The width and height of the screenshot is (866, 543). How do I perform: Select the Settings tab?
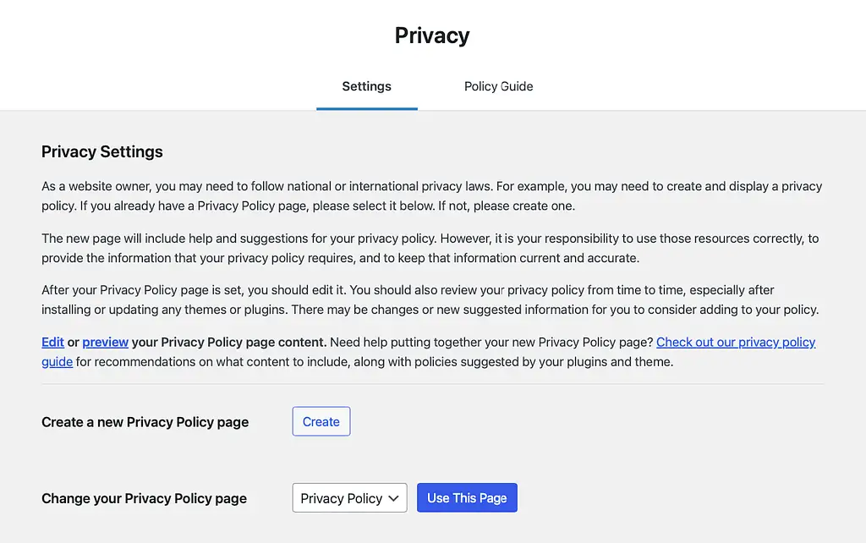[366, 86]
